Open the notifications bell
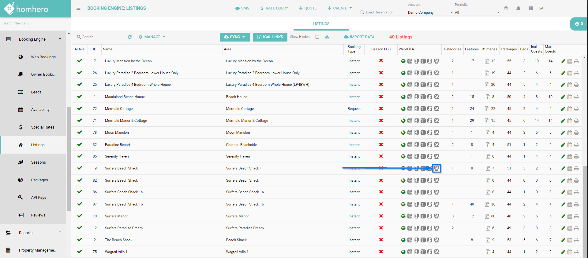The image size is (588, 258). point(518,8)
